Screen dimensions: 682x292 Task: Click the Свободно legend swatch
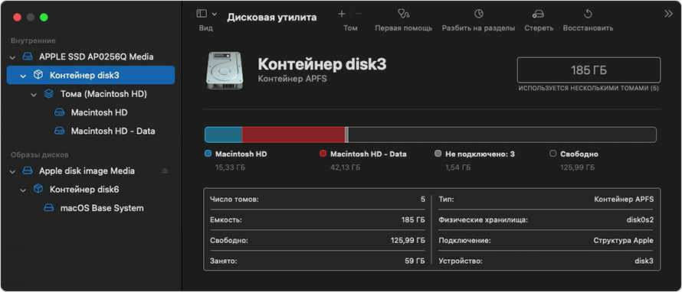pos(552,154)
